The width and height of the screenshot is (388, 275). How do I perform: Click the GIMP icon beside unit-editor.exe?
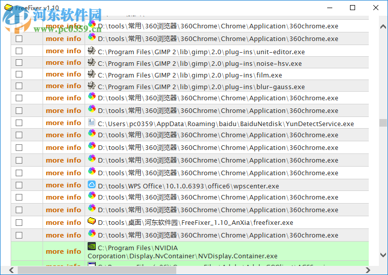click(x=92, y=51)
